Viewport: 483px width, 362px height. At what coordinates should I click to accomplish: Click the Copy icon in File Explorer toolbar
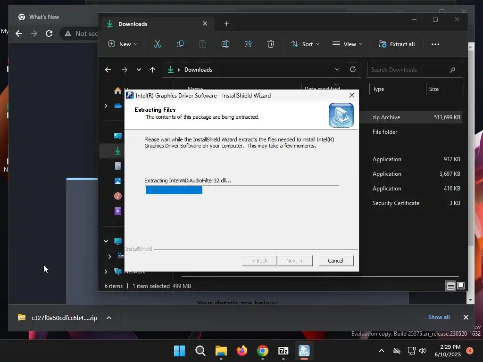180,44
